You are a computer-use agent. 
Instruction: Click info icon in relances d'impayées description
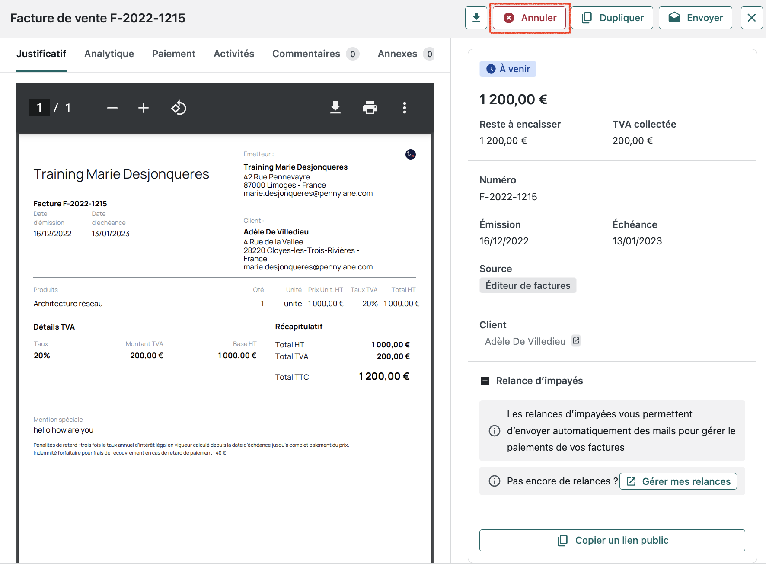pyautogui.click(x=495, y=431)
